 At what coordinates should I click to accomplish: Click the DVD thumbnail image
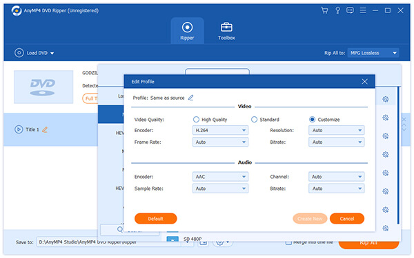point(43,87)
